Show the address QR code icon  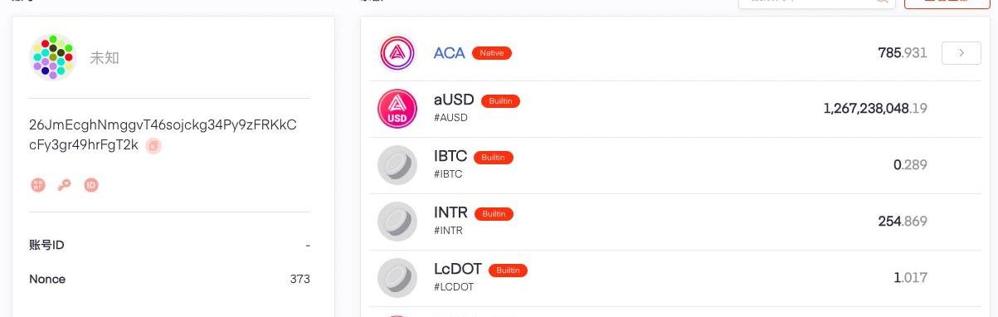click(x=38, y=185)
